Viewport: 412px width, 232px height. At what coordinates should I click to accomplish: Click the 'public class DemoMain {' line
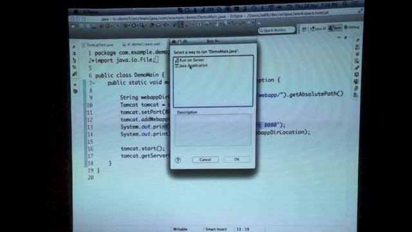pos(129,75)
